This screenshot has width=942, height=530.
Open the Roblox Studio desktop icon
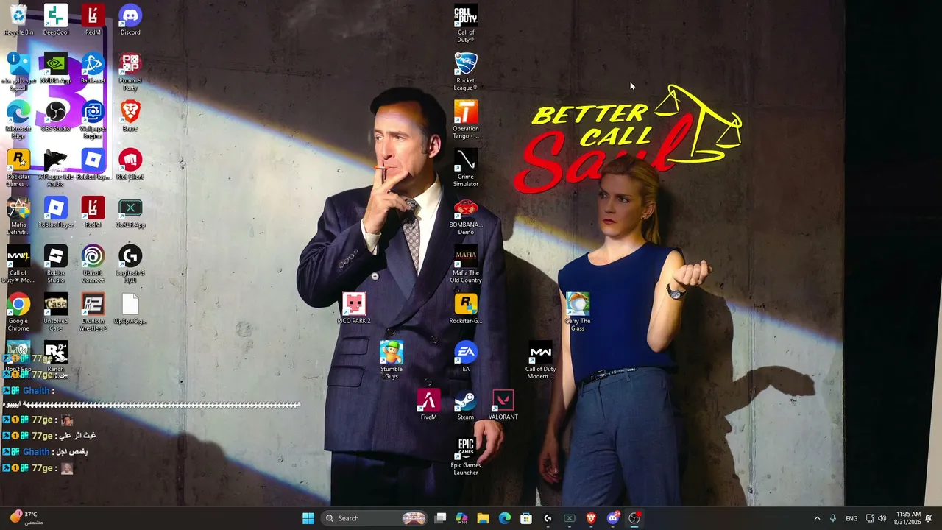[x=56, y=265]
